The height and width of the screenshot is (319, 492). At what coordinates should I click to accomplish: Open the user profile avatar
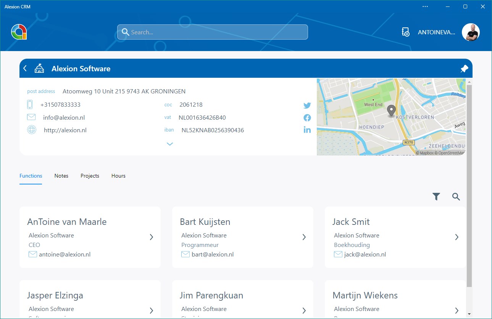(471, 32)
